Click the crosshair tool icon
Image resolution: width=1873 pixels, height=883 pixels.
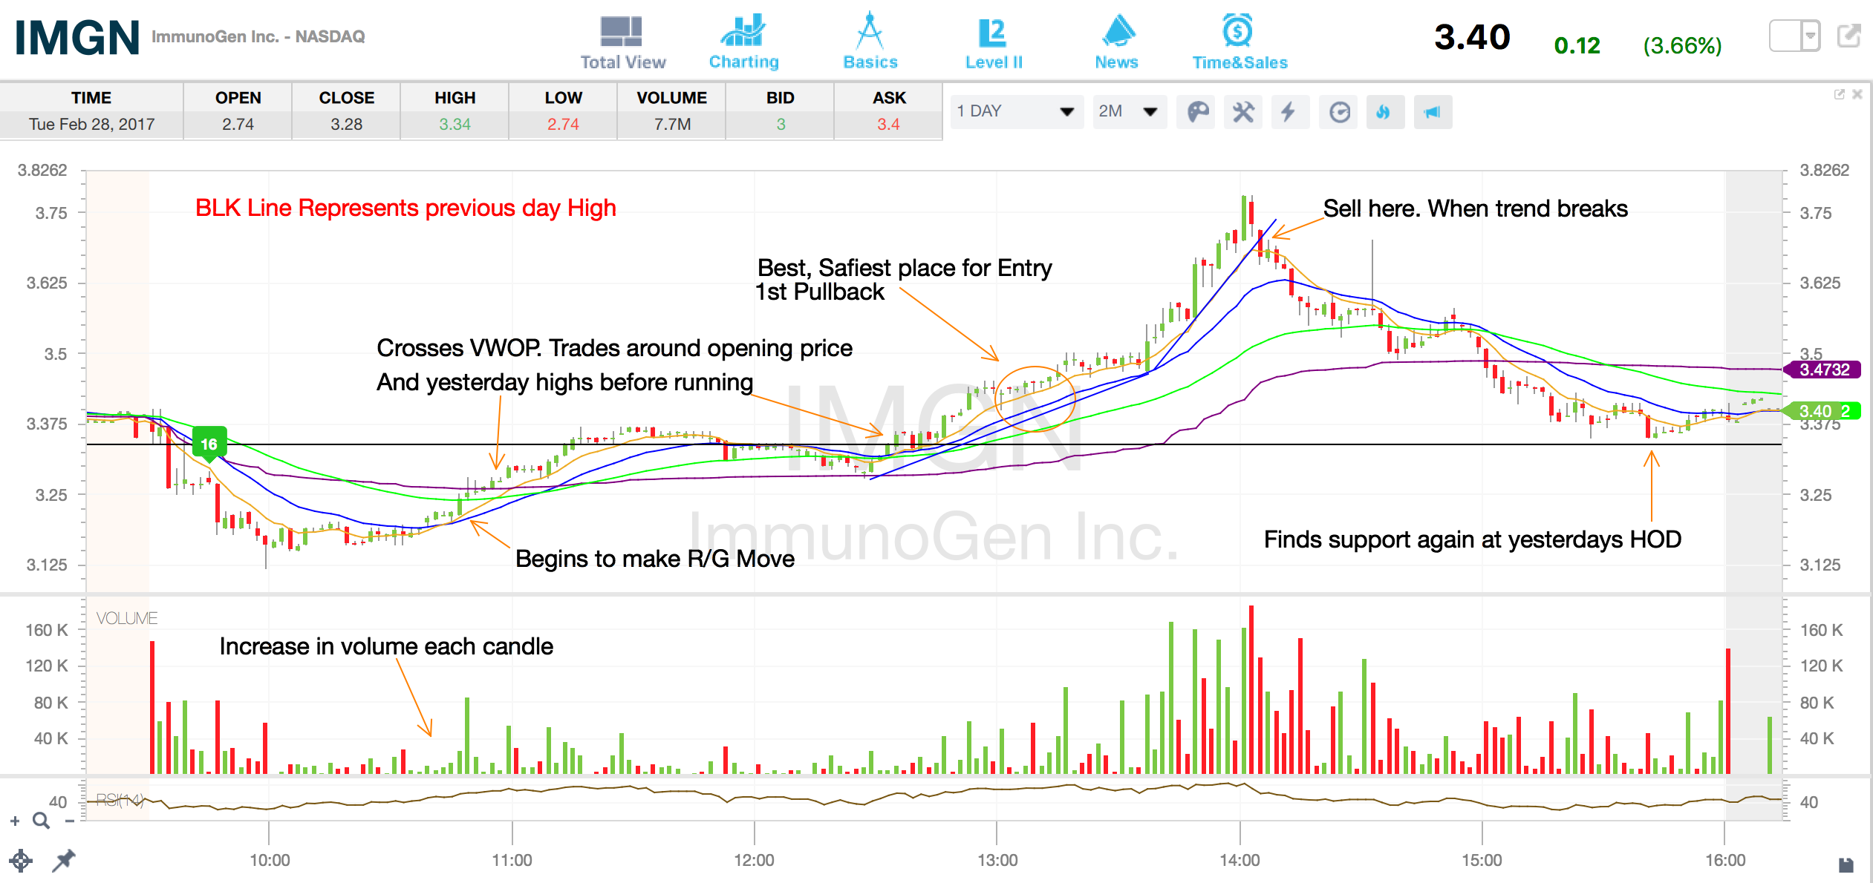pos(21,861)
